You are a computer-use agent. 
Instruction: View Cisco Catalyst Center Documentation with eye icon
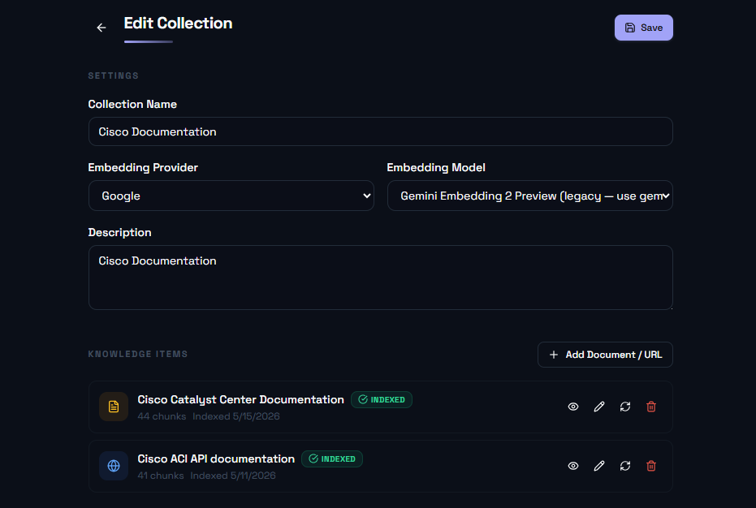point(572,407)
